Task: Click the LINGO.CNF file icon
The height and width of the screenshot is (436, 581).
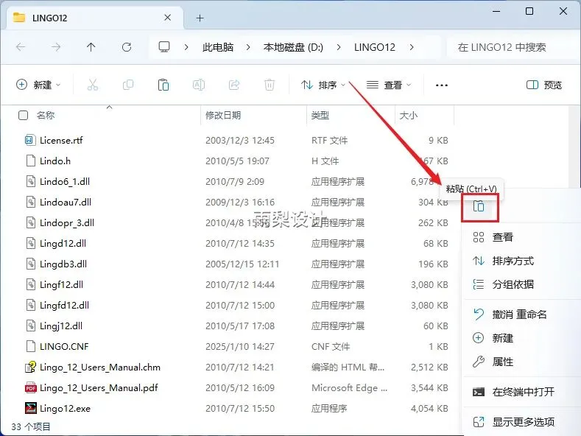Action: [31, 346]
